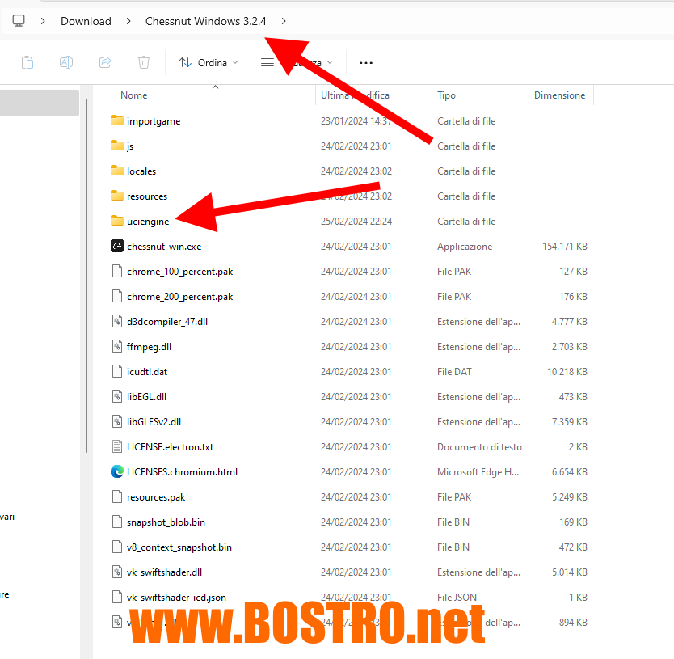Sort files by the Ultima modifica column
Image resolution: width=674 pixels, height=659 pixels.
pos(355,95)
